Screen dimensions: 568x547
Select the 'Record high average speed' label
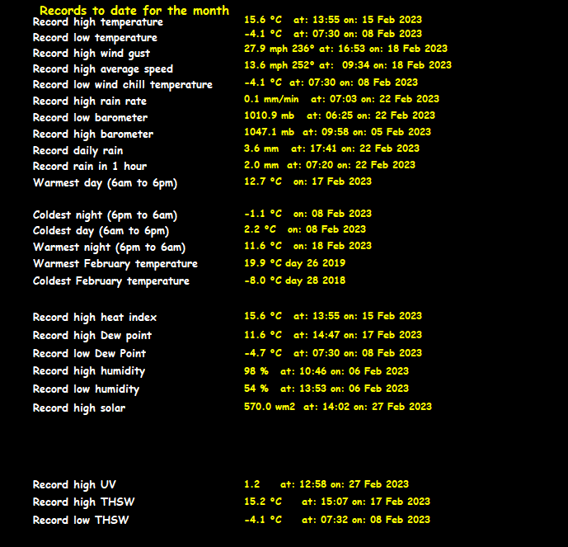[103, 69]
